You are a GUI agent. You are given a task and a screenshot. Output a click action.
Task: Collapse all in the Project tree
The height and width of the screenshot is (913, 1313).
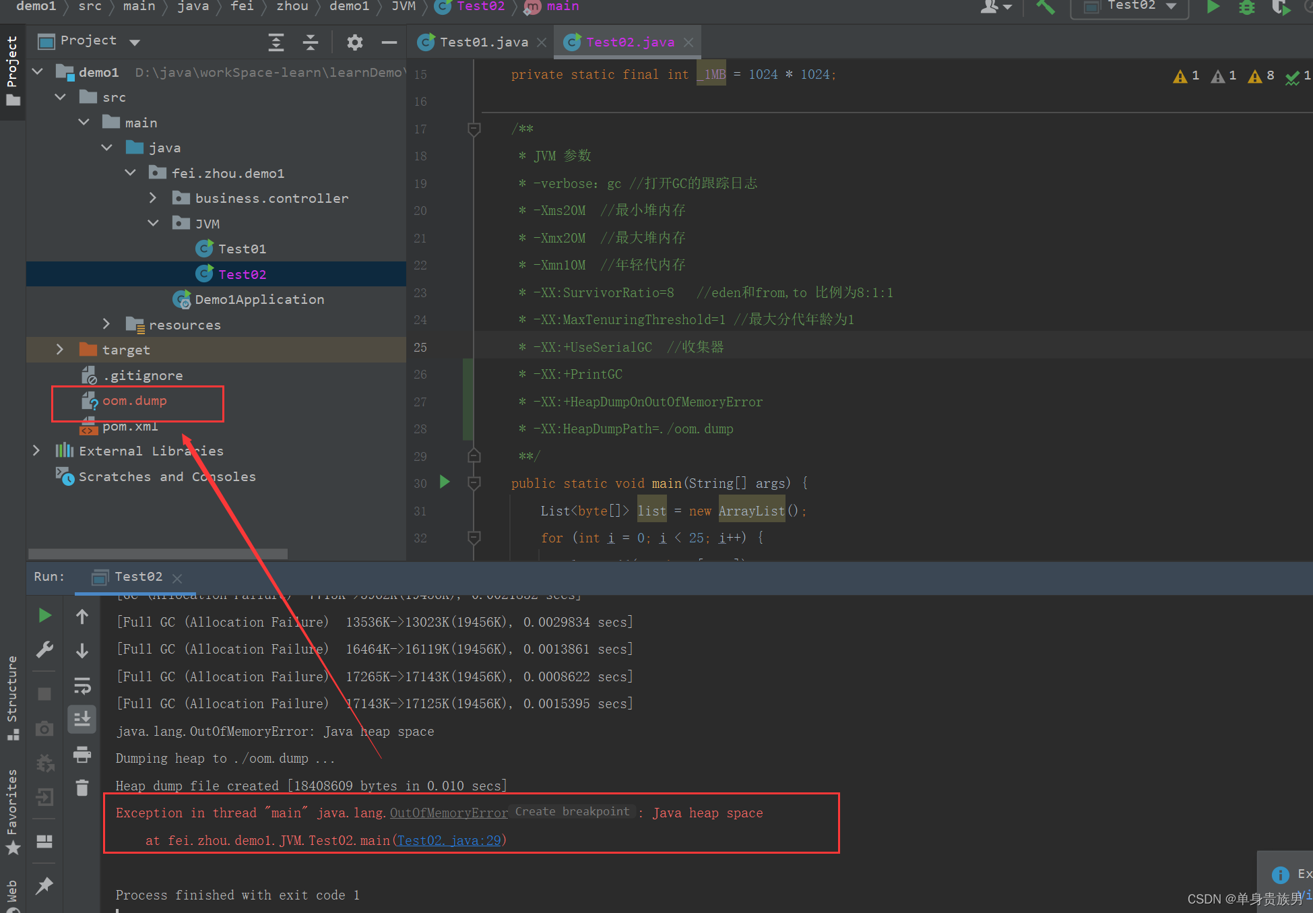coord(310,42)
